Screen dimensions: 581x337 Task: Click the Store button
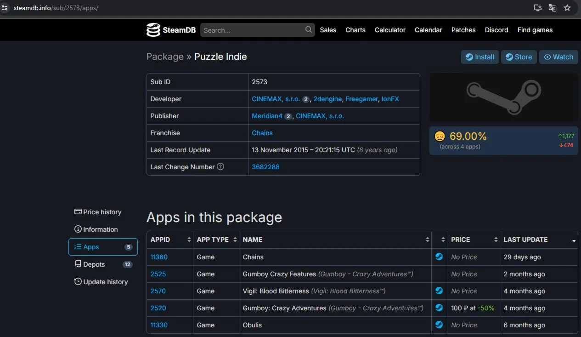pyautogui.click(x=519, y=57)
